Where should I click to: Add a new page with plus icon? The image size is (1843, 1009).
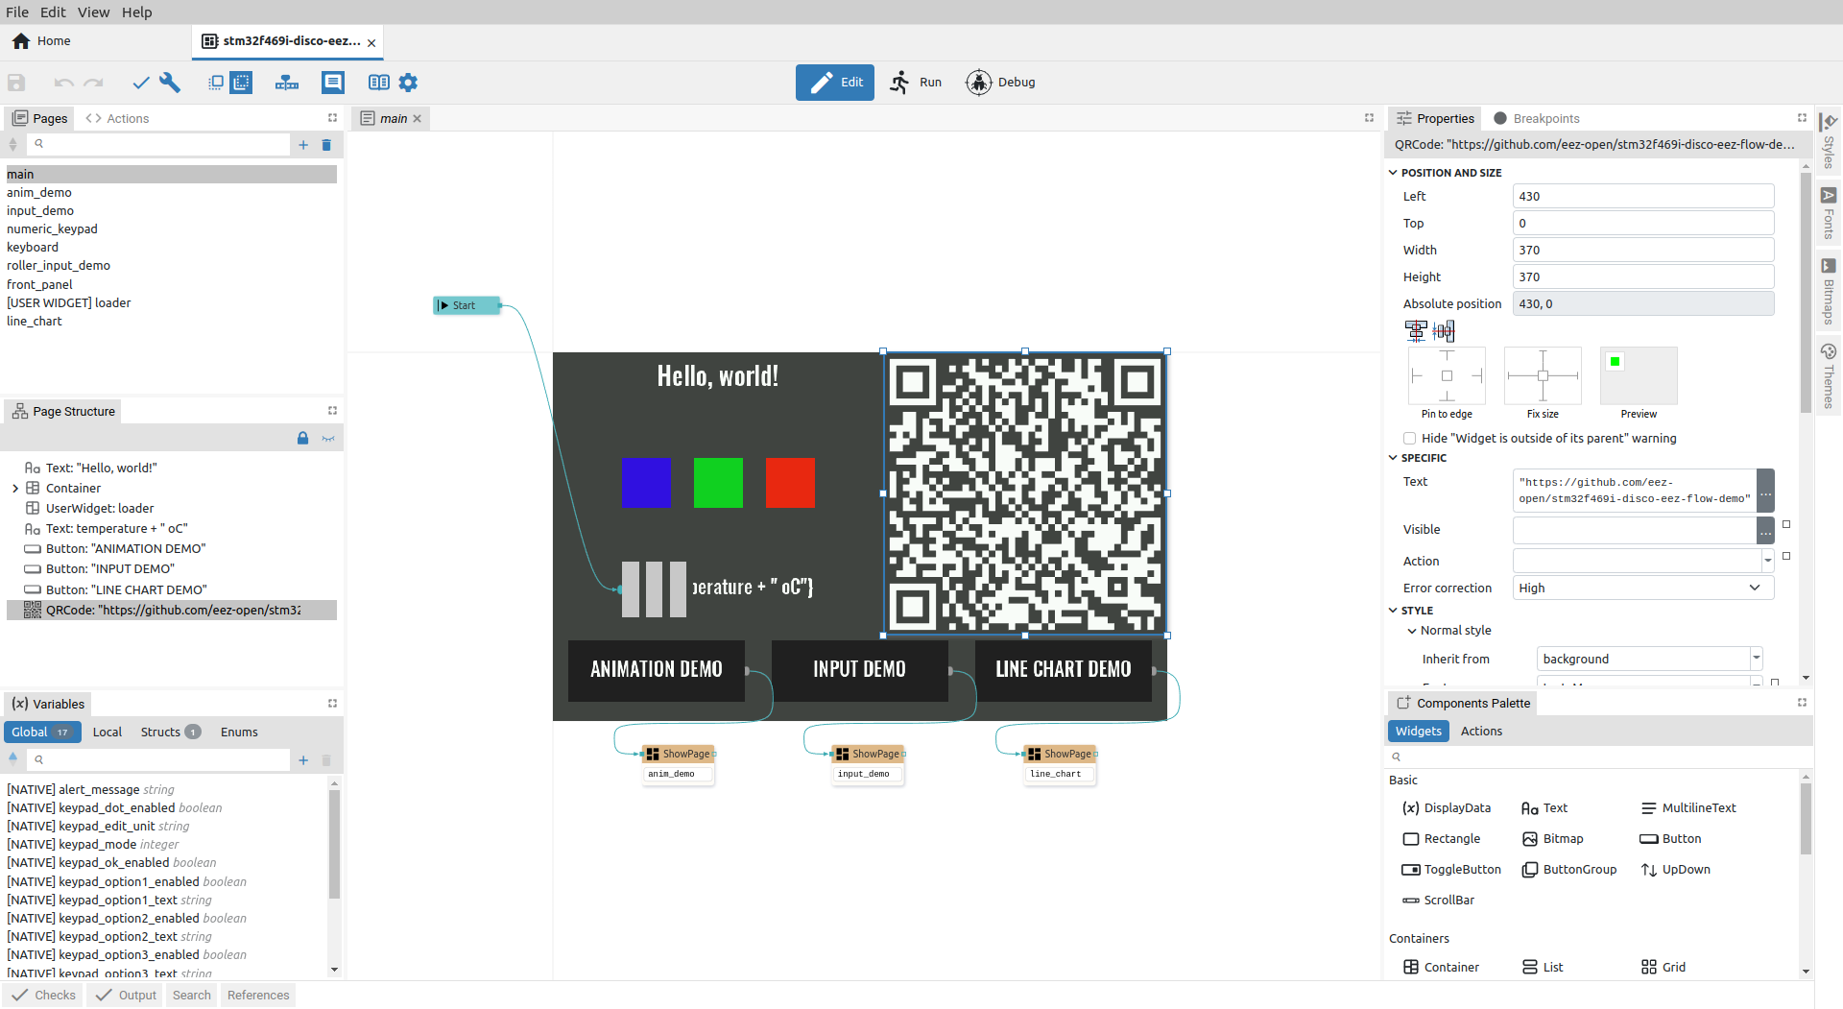click(303, 145)
